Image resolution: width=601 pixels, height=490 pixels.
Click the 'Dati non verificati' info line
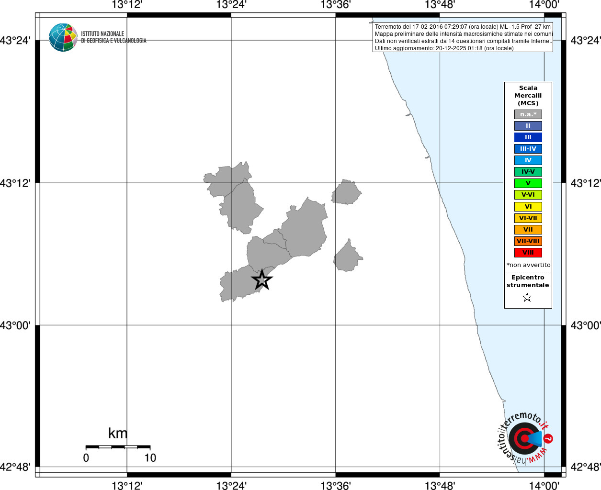pyautogui.click(x=463, y=41)
